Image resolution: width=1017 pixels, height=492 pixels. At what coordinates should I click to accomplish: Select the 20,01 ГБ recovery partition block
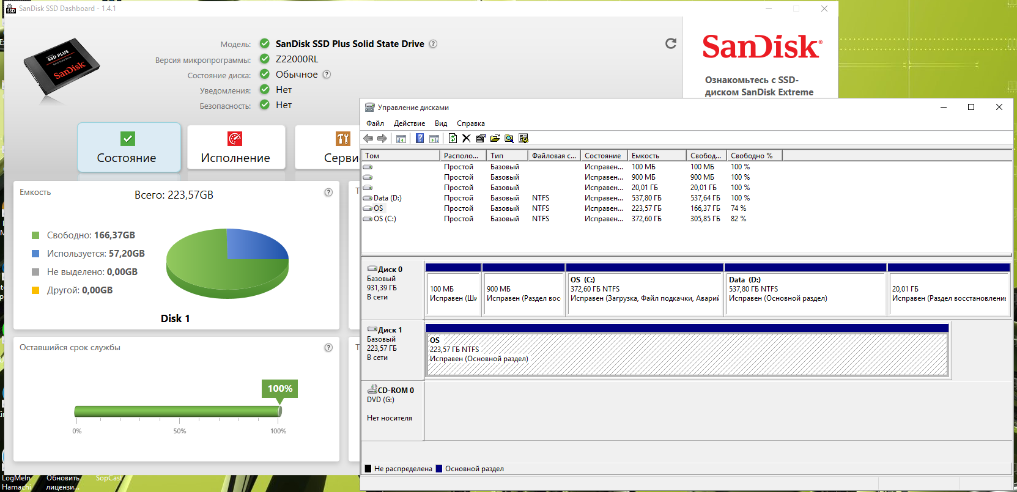tap(949, 290)
